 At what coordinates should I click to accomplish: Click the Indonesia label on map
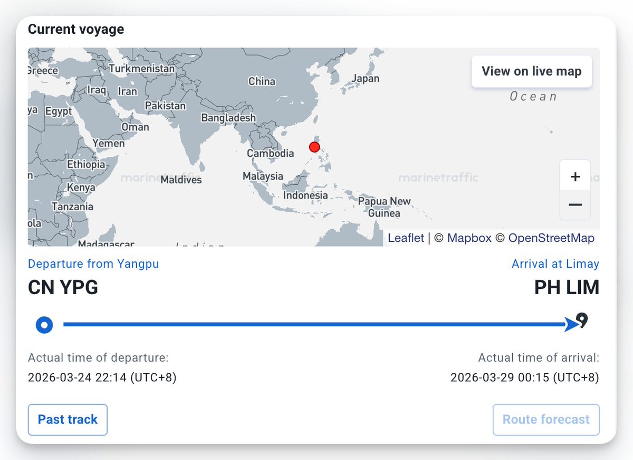click(x=305, y=195)
